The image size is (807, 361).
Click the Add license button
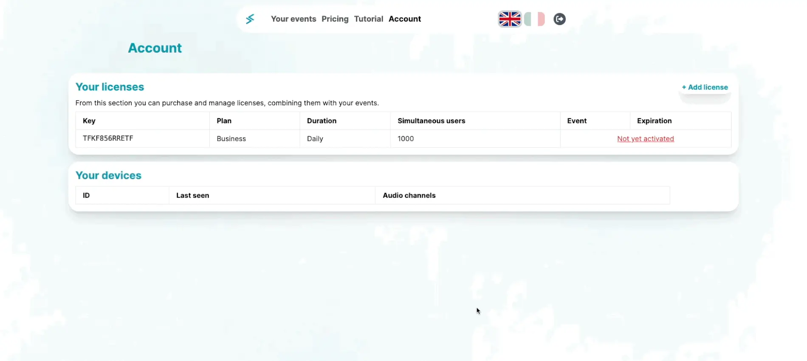pyautogui.click(x=705, y=87)
